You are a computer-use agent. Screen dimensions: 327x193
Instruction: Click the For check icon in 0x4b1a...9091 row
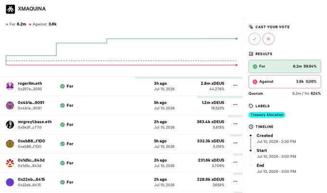(63, 105)
